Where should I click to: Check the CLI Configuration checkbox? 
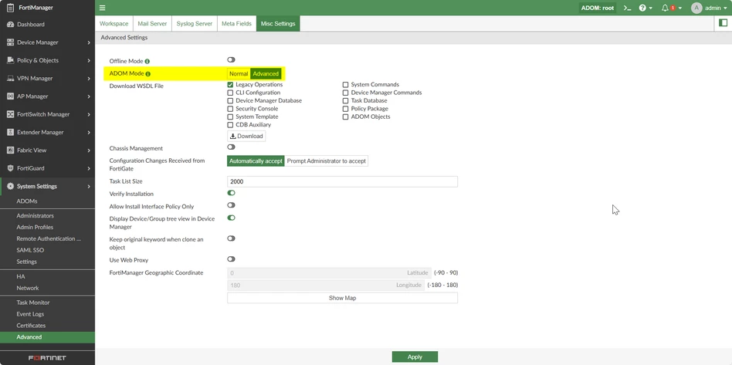tap(230, 93)
